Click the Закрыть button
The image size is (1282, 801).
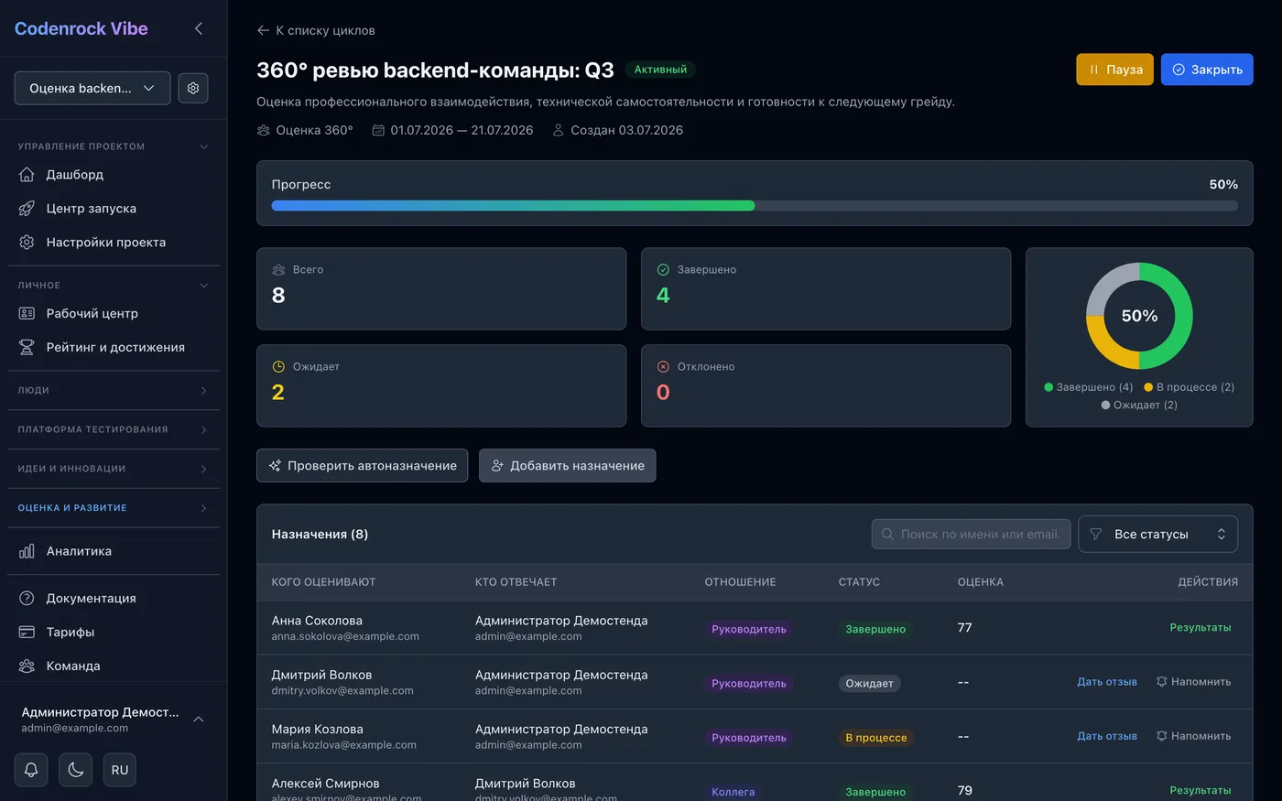pyautogui.click(x=1207, y=70)
